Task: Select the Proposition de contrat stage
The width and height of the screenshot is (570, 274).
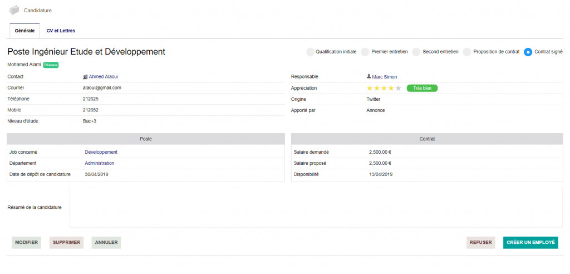Action: pyautogui.click(x=467, y=52)
